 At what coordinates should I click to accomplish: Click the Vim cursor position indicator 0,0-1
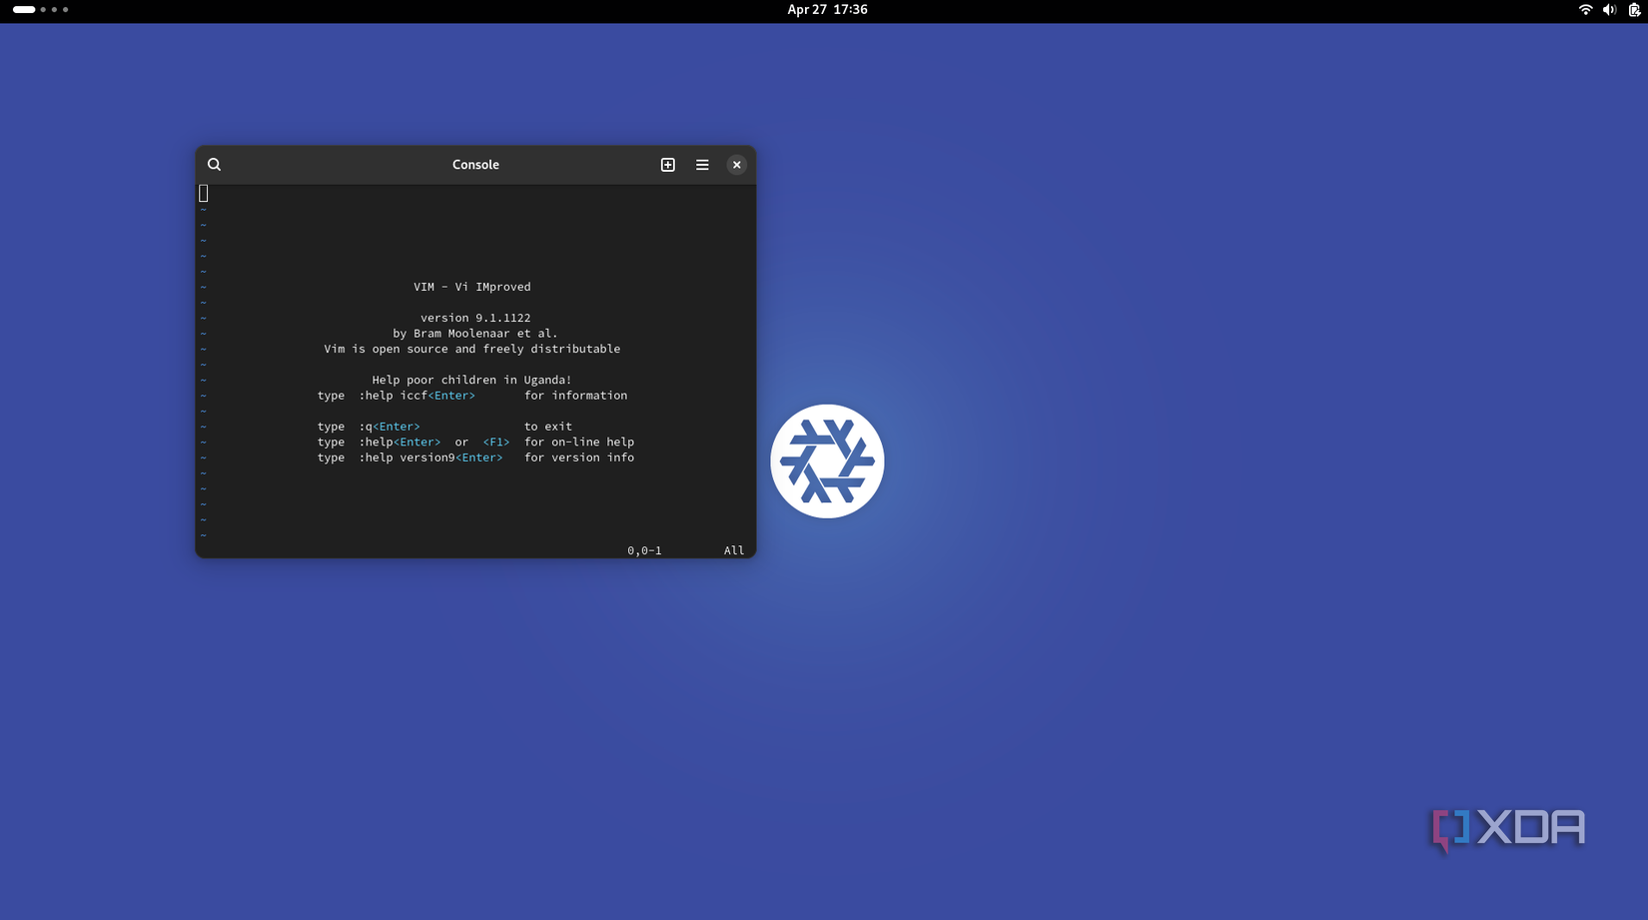643,549
